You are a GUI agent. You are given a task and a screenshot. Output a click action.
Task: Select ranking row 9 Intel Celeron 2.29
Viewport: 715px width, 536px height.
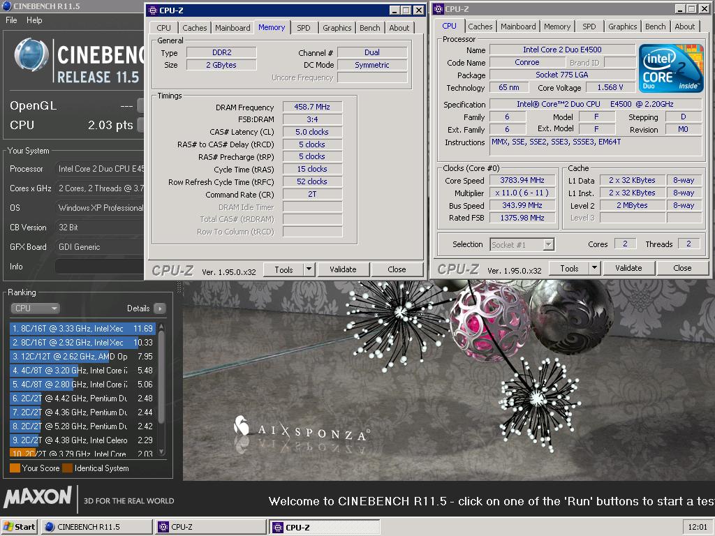(82, 440)
